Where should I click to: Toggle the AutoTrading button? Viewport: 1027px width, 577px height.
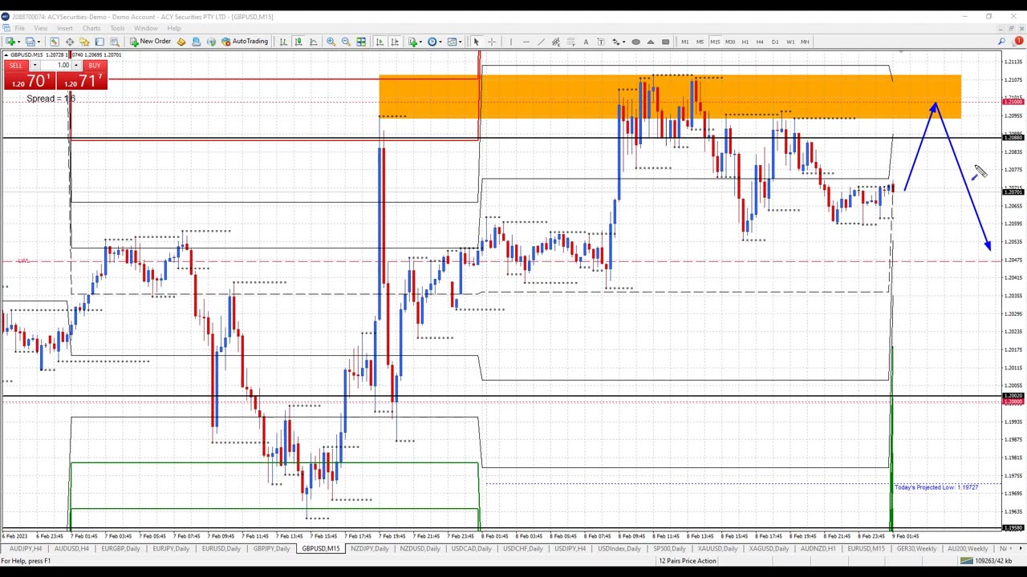point(245,42)
